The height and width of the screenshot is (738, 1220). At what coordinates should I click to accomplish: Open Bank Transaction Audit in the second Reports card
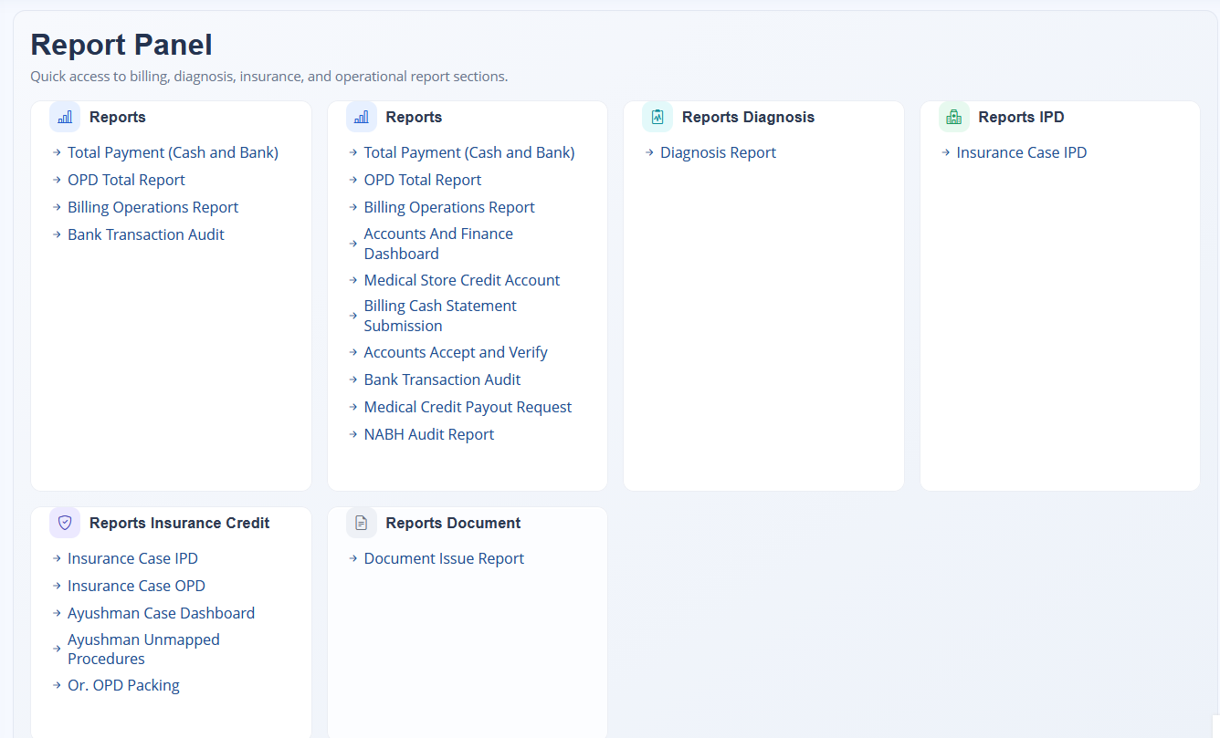(x=442, y=379)
